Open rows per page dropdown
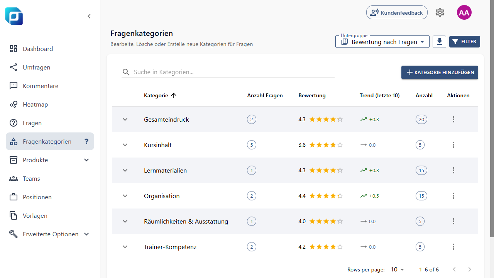 click(x=398, y=270)
